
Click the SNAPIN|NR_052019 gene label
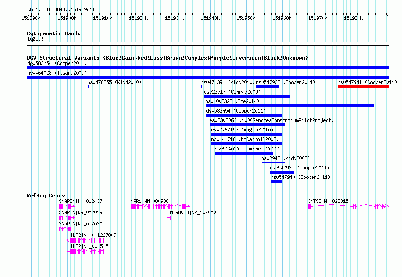[80, 213]
